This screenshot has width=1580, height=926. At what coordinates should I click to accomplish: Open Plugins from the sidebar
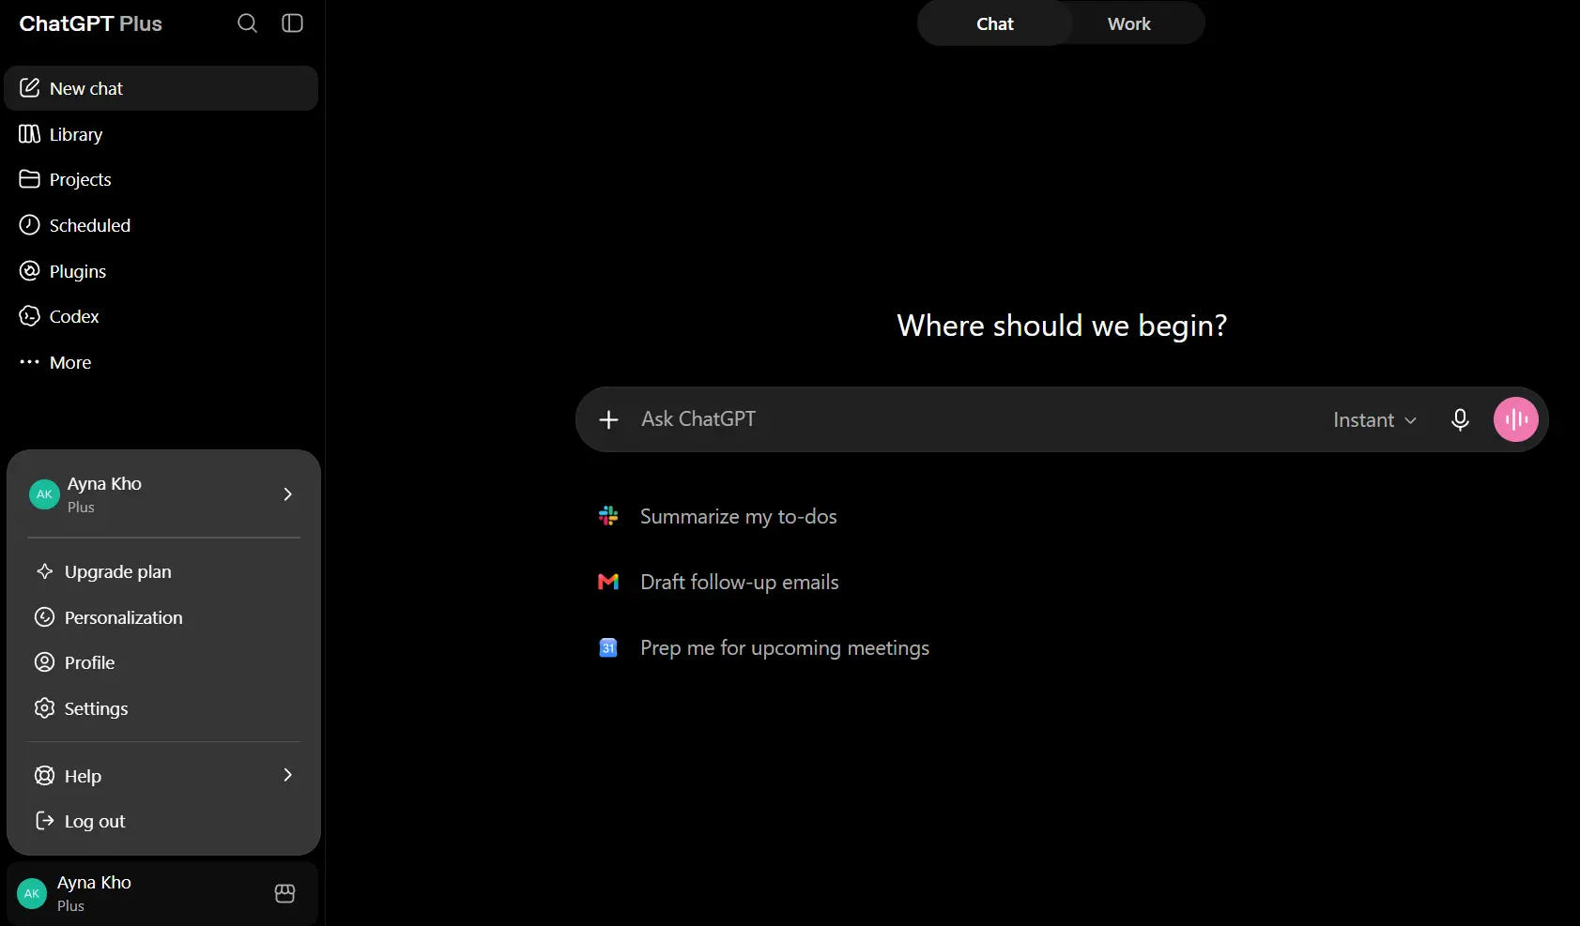161,271
